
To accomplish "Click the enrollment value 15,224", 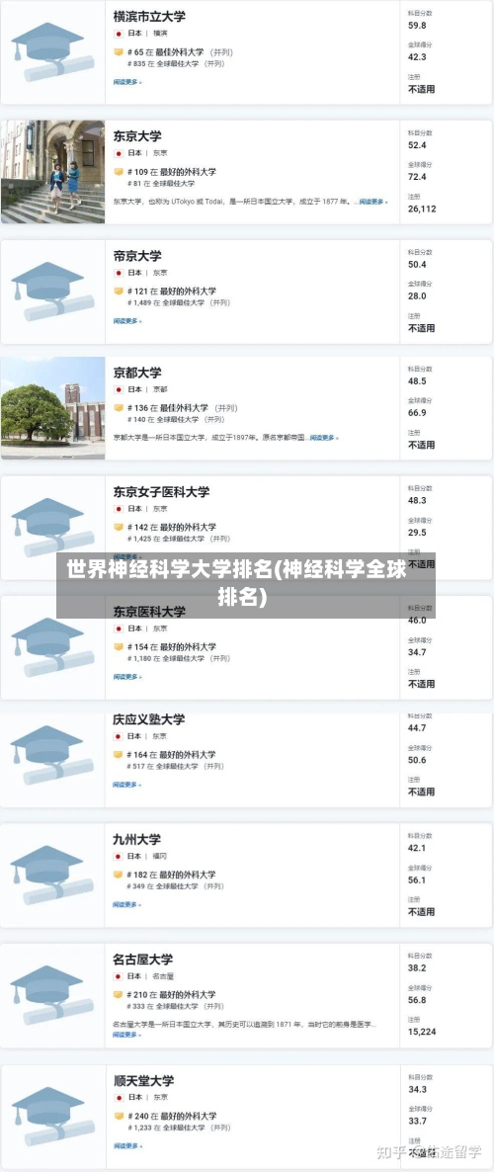I will tap(422, 1033).
